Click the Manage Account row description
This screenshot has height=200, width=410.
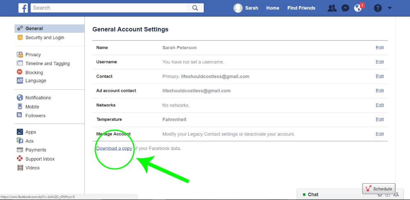(228, 134)
